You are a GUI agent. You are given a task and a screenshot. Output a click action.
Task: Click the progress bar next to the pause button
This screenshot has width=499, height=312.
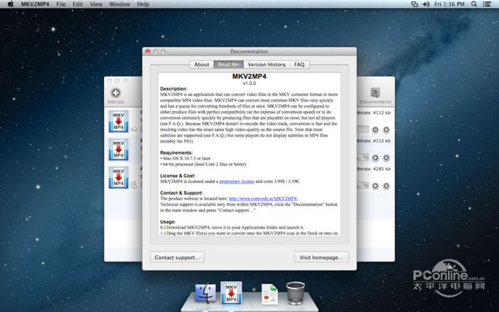(x=362, y=130)
